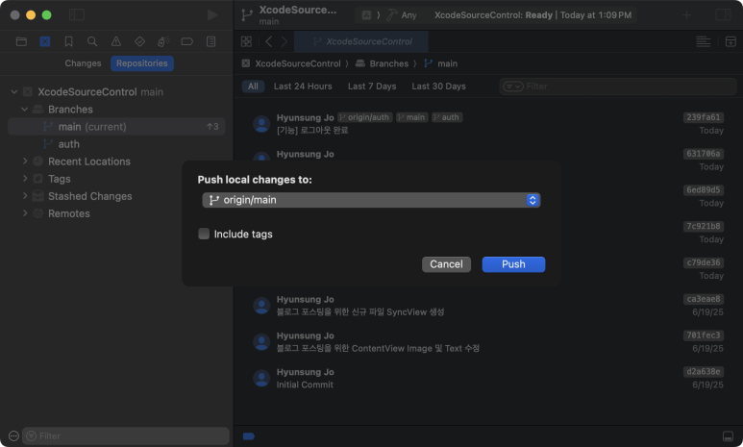Click the blue tag icon in bottom bar
The image size is (743, 447).
click(249, 436)
